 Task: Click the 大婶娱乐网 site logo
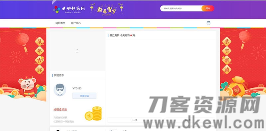pyautogui.click(x=69, y=9)
